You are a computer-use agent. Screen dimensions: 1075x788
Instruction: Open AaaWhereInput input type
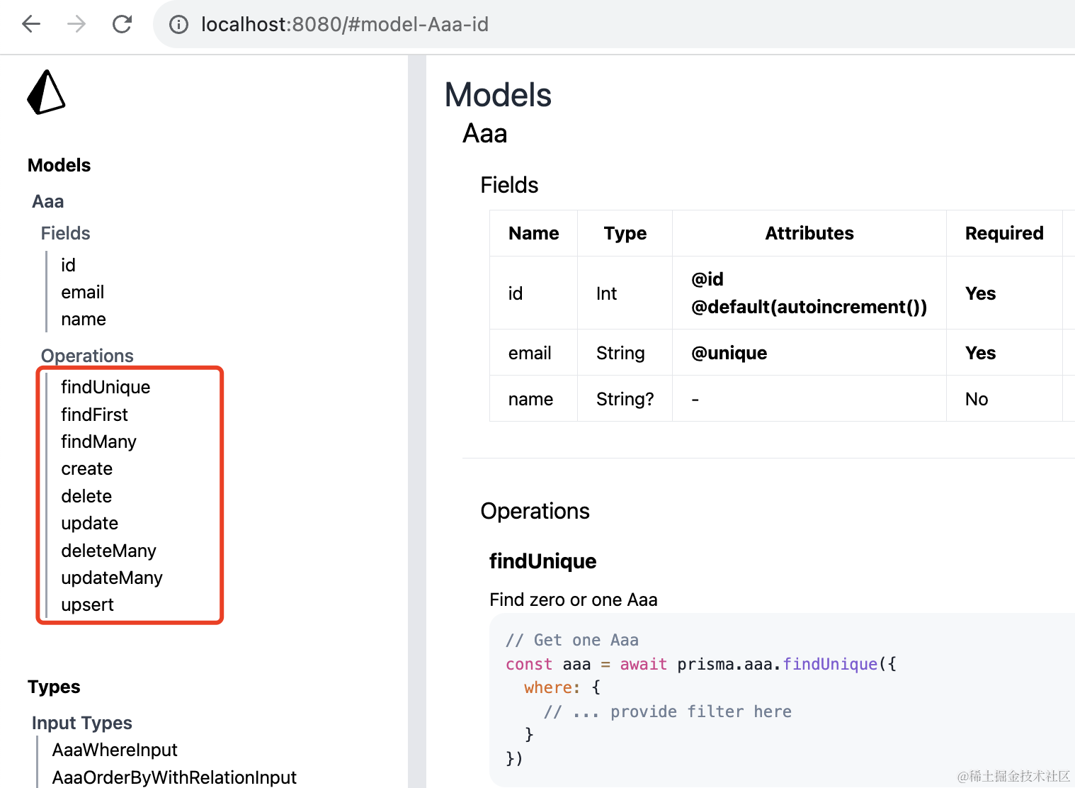click(115, 750)
